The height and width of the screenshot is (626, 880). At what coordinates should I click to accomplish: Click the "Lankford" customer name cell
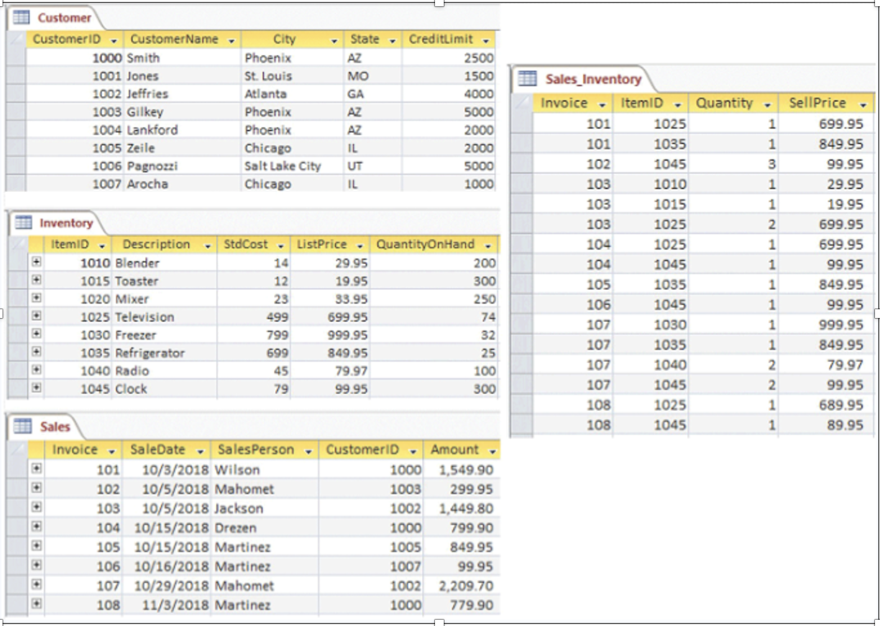coord(182,130)
